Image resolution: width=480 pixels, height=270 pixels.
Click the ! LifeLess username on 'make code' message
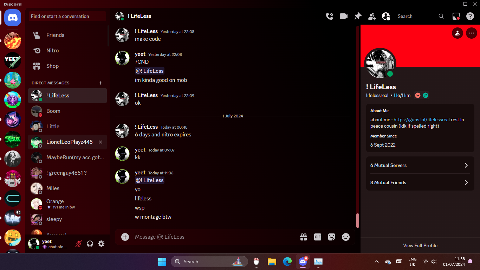(x=146, y=31)
